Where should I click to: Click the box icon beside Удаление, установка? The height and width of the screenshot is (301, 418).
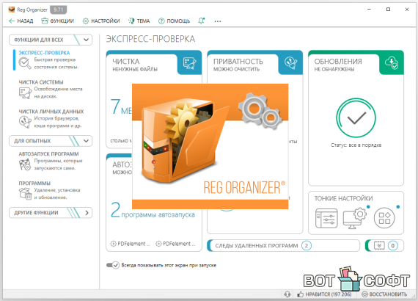point(26,194)
